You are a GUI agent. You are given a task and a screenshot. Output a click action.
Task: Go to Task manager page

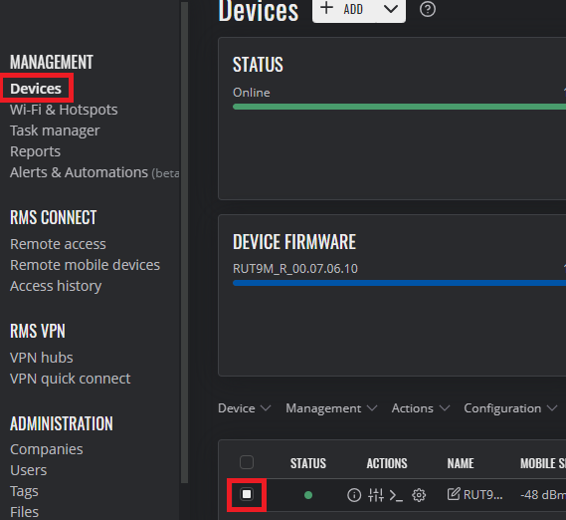(55, 130)
